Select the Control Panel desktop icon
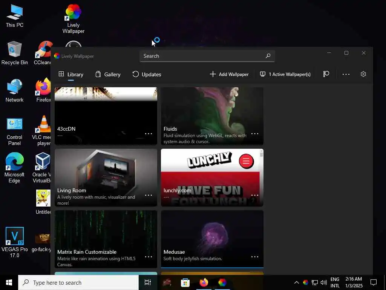The image size is (386, 290). 15,131
